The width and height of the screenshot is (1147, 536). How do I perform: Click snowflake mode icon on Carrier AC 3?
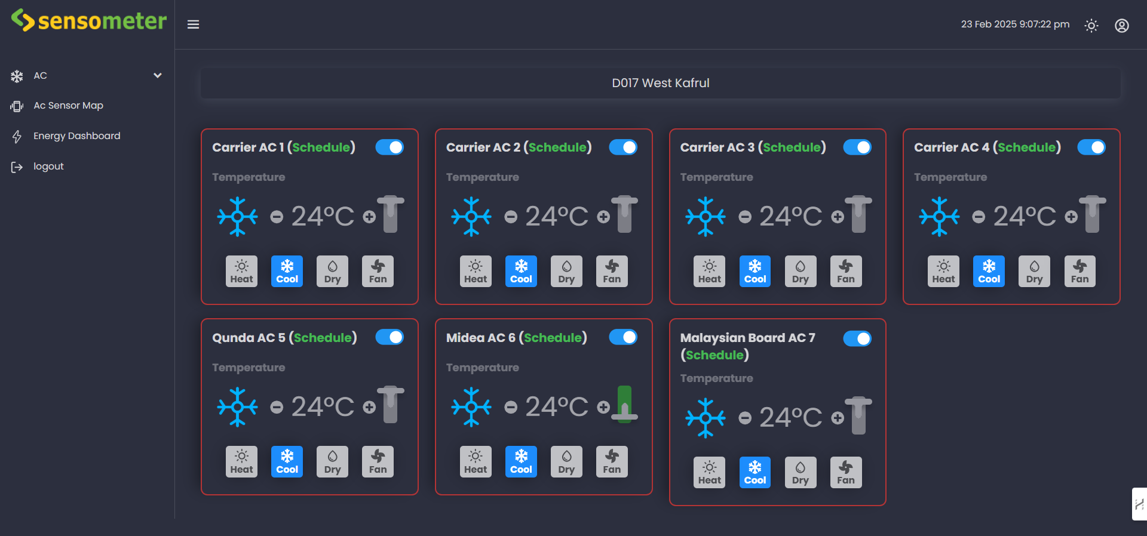pyautogui.click(x=706, y=217)
